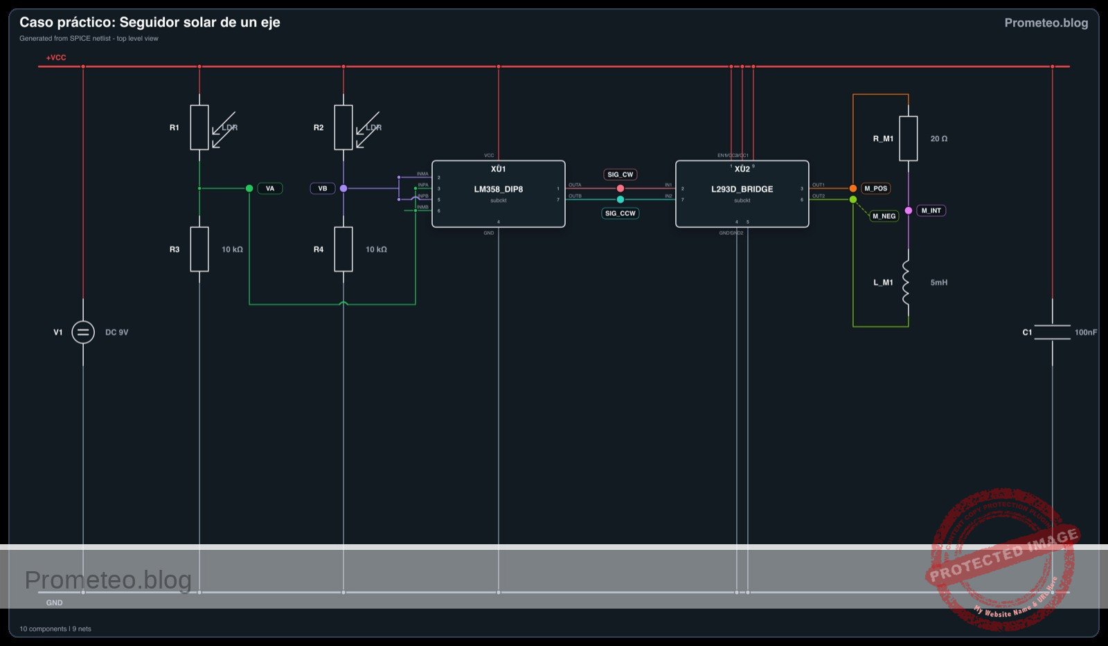Select the VB net label

[x=323, y=188]
